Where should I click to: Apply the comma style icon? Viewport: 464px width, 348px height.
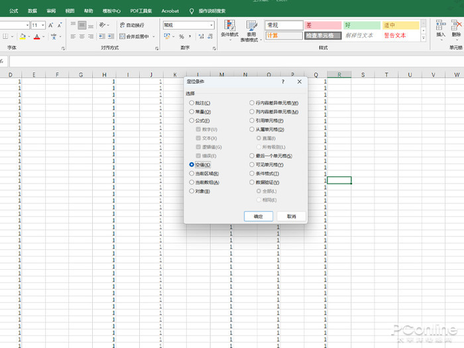pos(190,36)
